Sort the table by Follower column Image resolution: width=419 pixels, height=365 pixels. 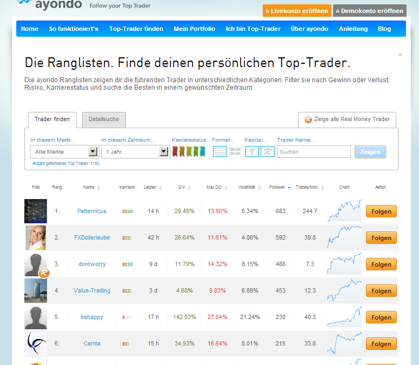[280, 187]
